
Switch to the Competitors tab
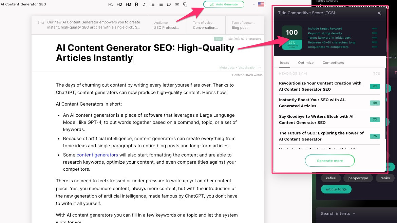[x=333, y=62]
